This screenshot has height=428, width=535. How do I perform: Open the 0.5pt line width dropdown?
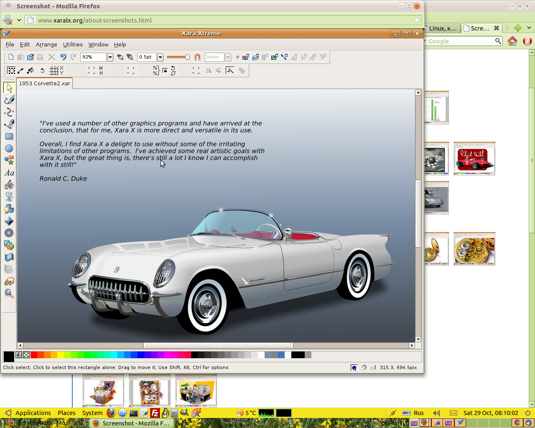[160, 57]
